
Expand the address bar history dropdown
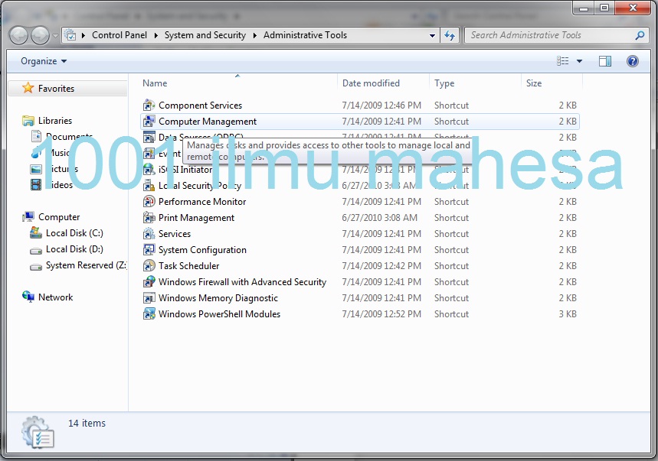[x=432, y=36]
